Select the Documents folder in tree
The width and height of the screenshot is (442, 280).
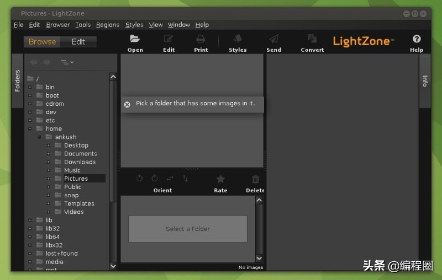[80, 154]
